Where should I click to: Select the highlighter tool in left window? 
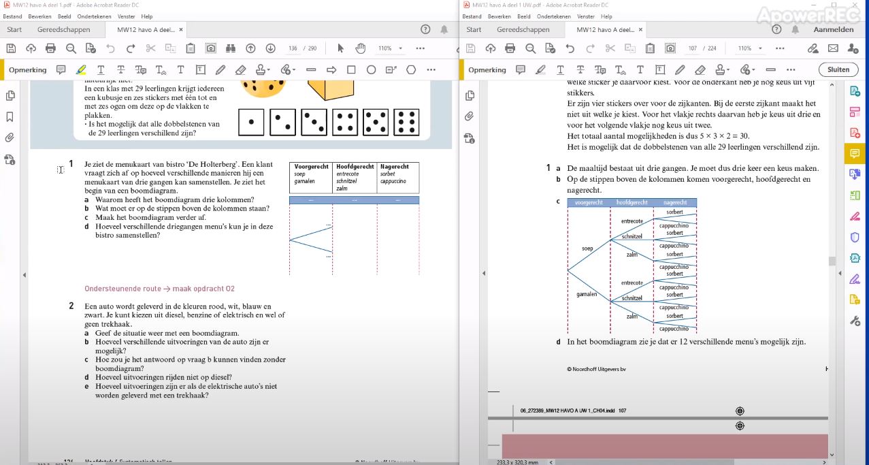click(x=81, y=69)
